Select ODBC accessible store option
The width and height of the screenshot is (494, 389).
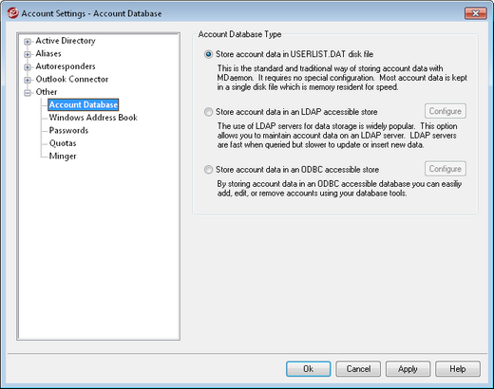[208, 170]
